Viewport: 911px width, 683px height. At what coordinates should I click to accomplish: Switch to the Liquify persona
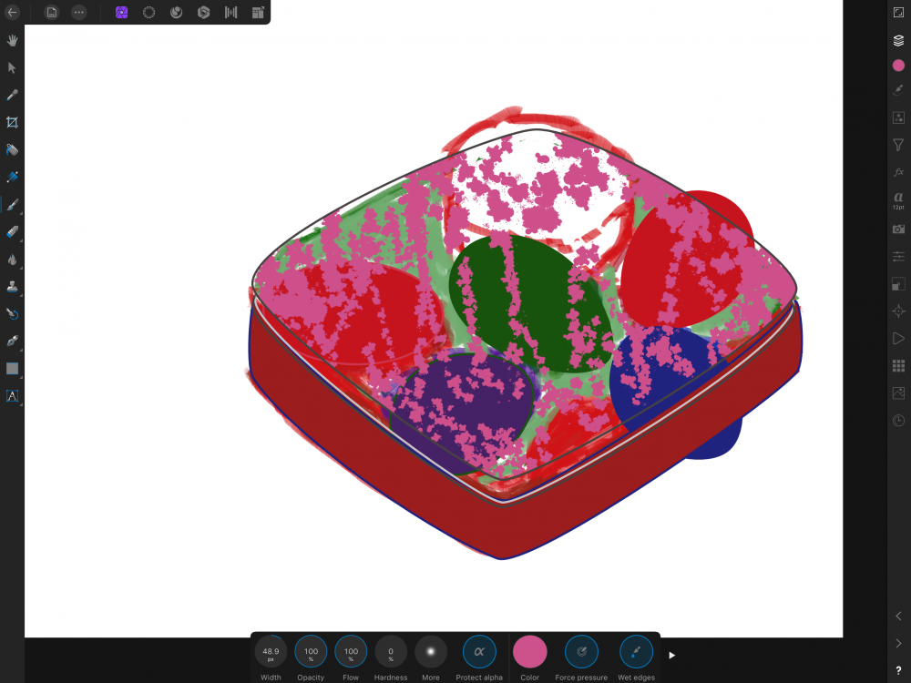click(176, 12)
